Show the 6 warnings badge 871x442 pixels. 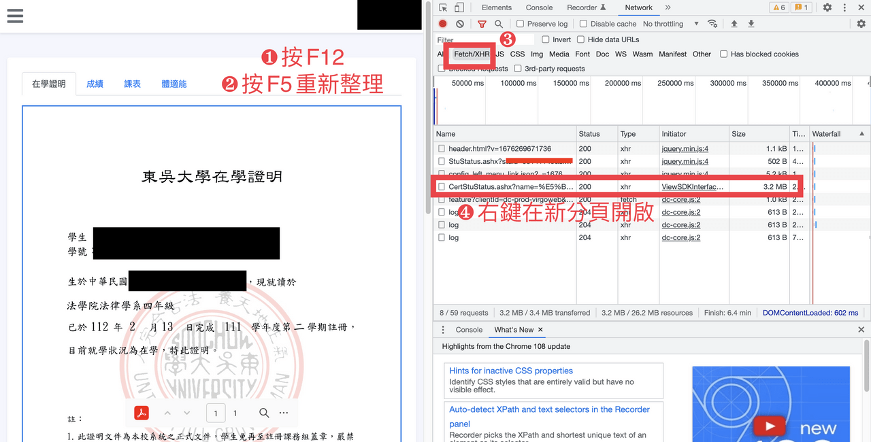[778, 7]
